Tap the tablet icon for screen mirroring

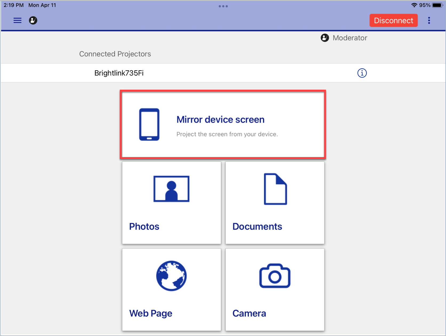pos(149,124)
